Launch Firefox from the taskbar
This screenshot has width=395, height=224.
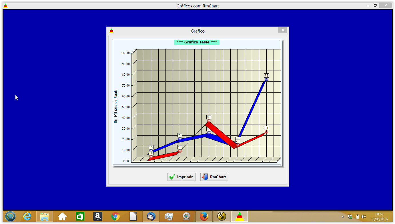[204, 217]
